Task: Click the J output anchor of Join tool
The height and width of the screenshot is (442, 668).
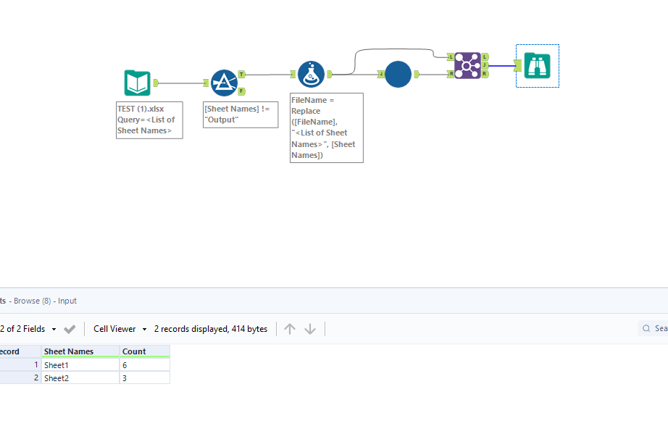Action: point(485,65)
